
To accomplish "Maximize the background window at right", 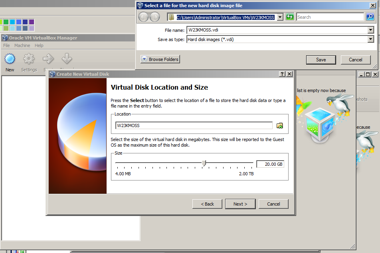I will point(368,74).
